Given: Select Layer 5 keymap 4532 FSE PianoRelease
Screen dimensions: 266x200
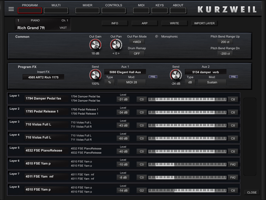Looking at the screenshot, I should [x=46, y=150].
